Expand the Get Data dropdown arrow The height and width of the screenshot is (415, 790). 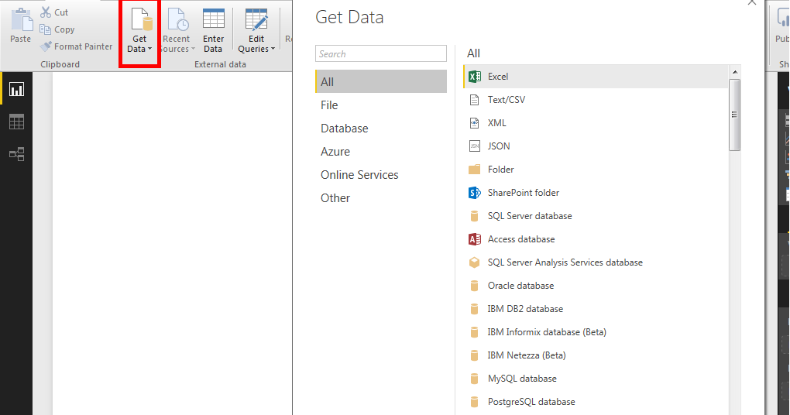click(149, 50)
